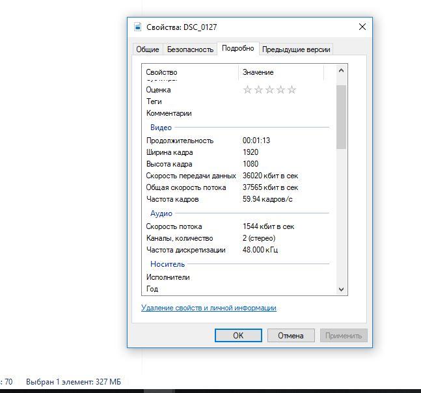Click the 1544 кбит в сек value
Viewport: 421px width, 393px height.
point(268,226)
